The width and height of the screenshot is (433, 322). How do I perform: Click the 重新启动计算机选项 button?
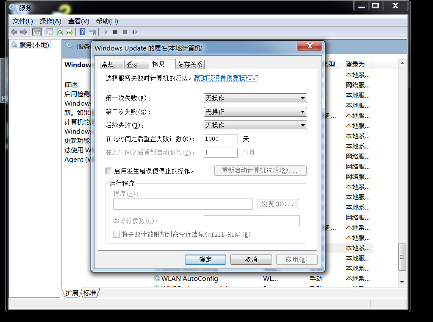click(x=261, y=171)
